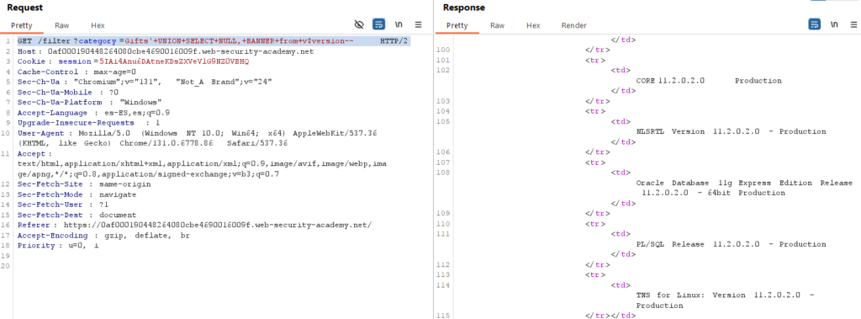Select the Response Hex tab
The height and width of the screenshot is (319, 861).
[x=533, y=25]
